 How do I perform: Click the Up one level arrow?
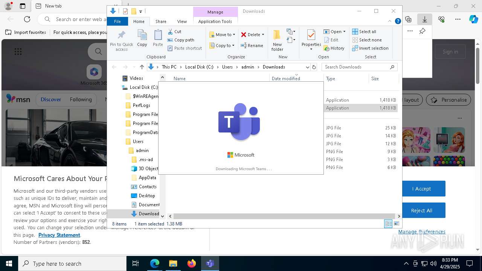coord(142,67)
